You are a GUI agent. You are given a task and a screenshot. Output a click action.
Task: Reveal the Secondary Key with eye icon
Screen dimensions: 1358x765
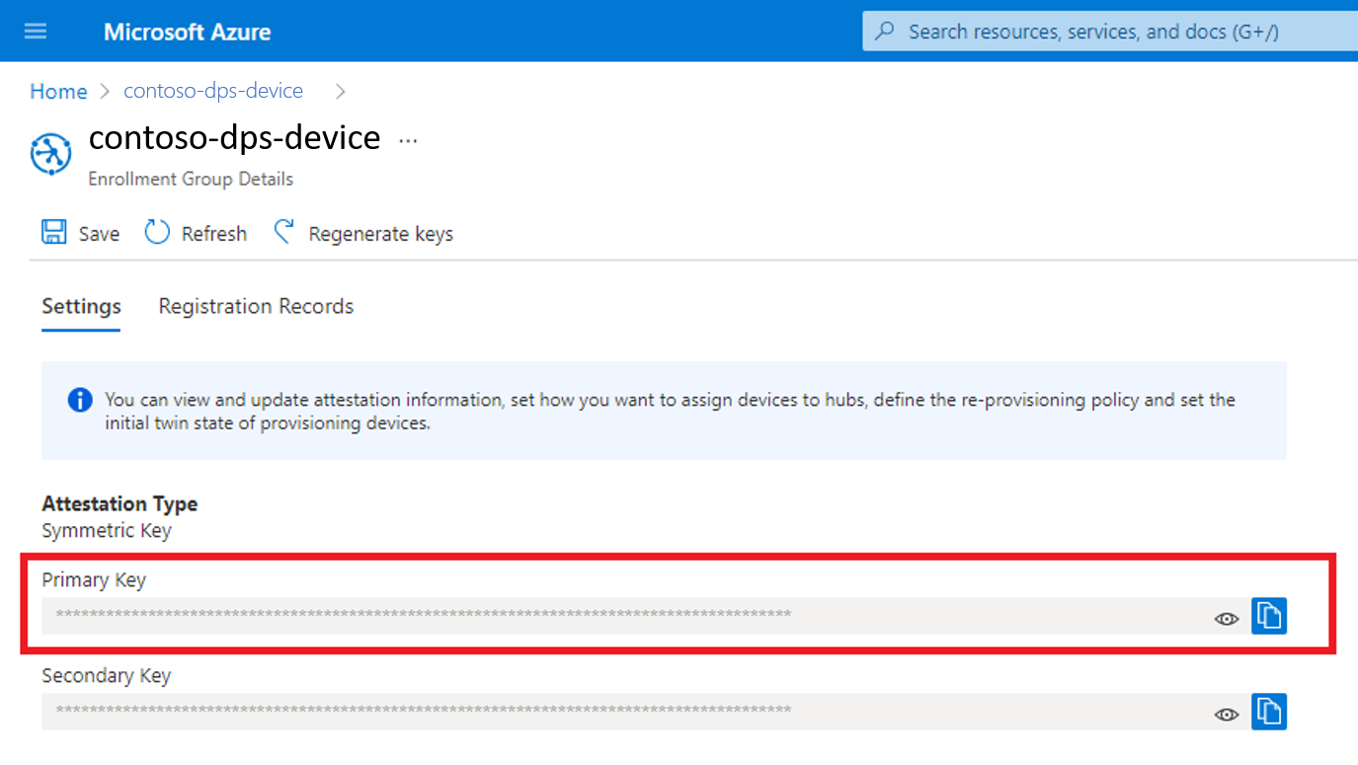point(1227,715)
